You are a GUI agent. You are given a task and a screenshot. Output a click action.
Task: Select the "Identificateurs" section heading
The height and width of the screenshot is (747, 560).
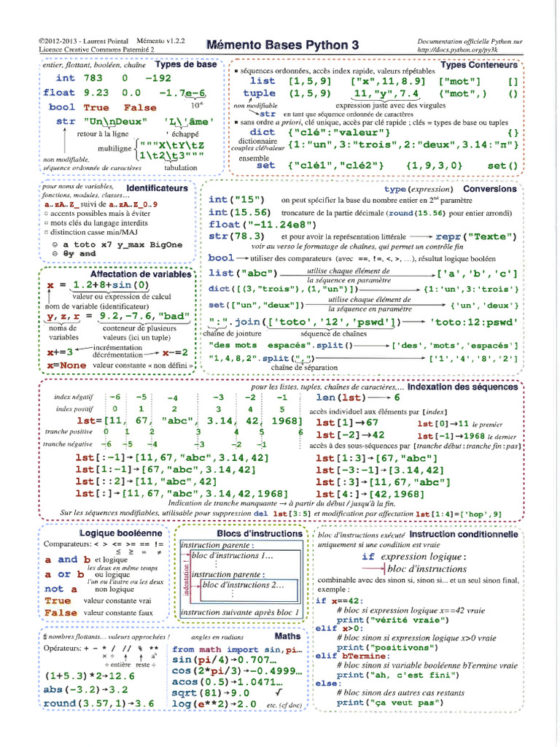[x=157, y=188]
